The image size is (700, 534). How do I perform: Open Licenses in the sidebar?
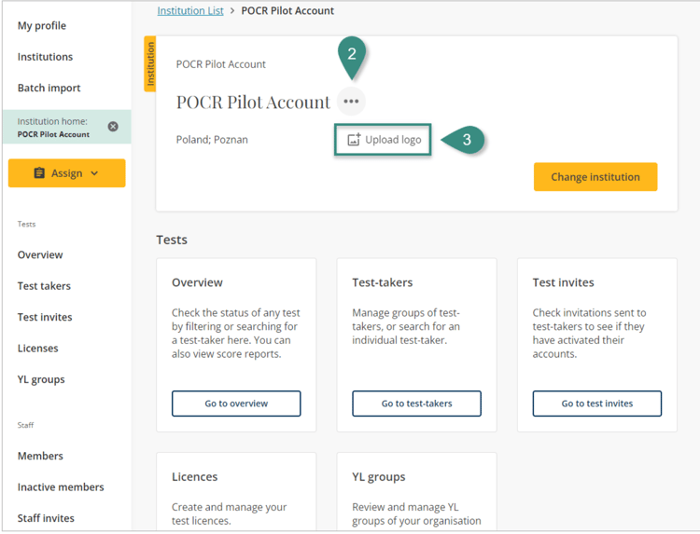coord(37,349)
